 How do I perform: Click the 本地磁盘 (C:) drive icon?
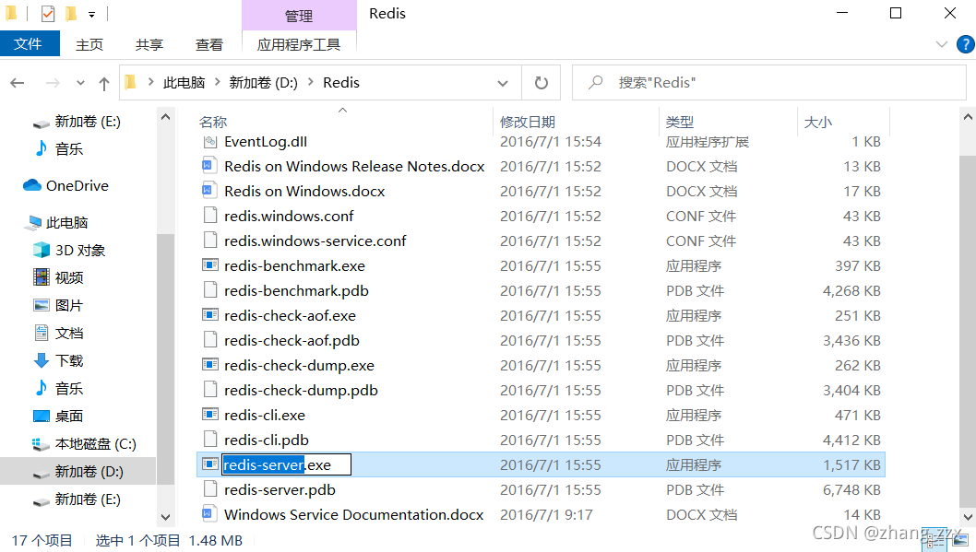[42, 444]
